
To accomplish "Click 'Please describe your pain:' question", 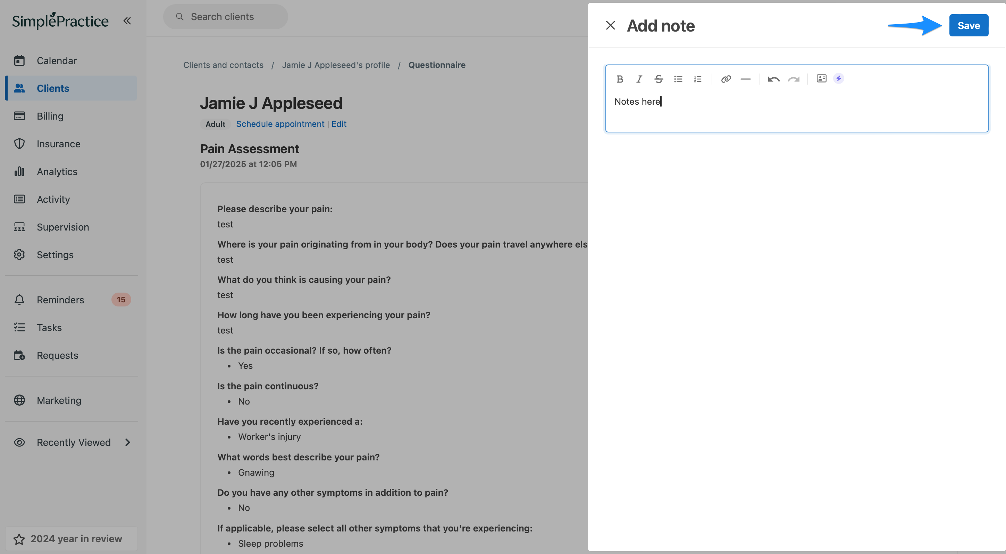I will point(275,209).
